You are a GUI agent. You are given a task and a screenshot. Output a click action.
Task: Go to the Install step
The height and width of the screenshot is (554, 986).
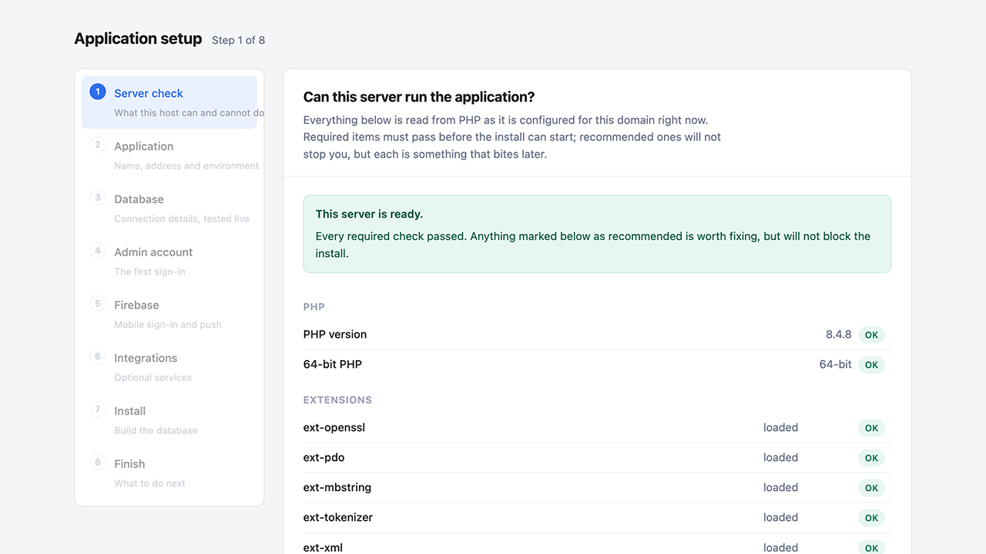pos(169,421)
